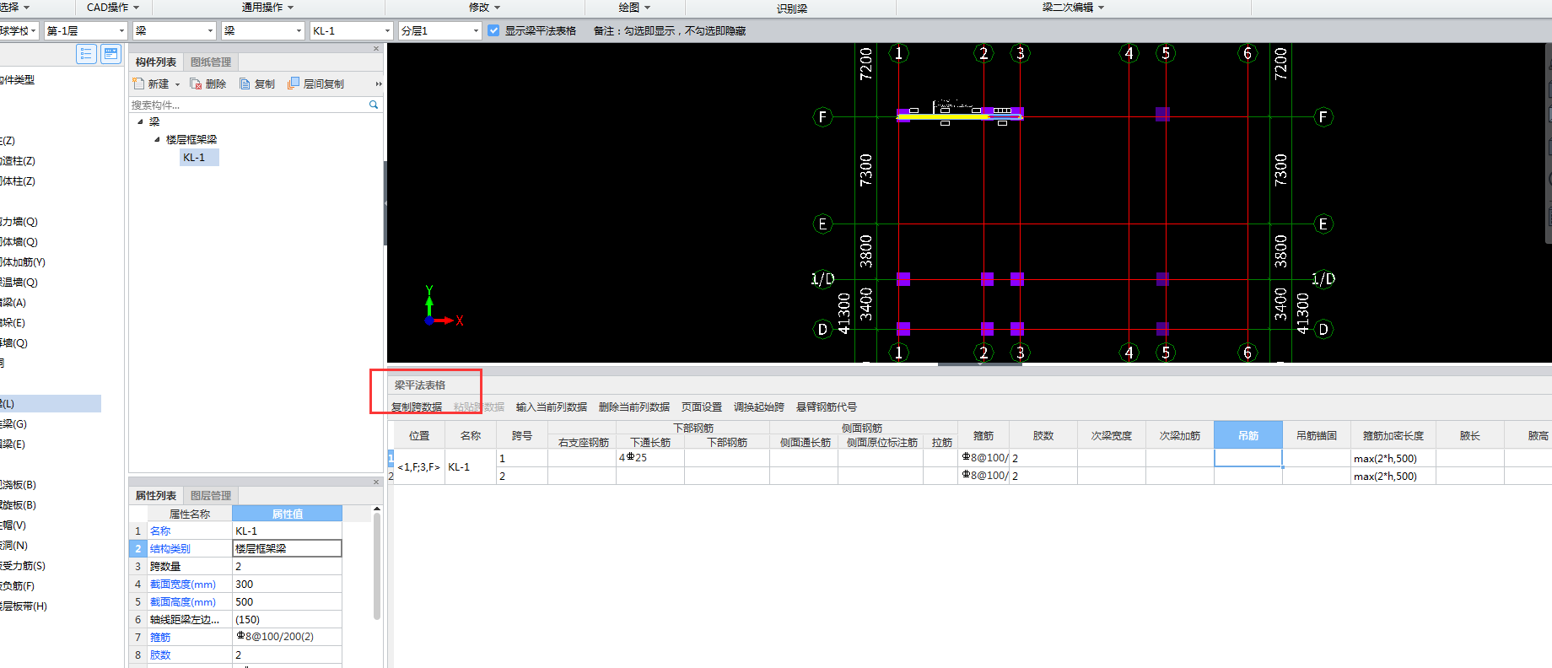Open the 识别梁 ribbon group
This screenshot has height=668, width=1552.
click(x=791, y=8)
